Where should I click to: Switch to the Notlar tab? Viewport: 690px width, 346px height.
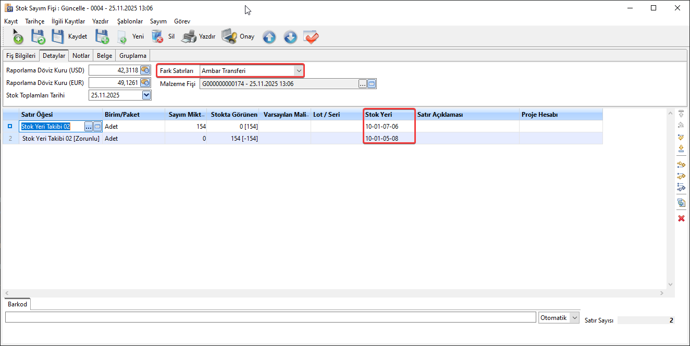click(x=81, y=55)
